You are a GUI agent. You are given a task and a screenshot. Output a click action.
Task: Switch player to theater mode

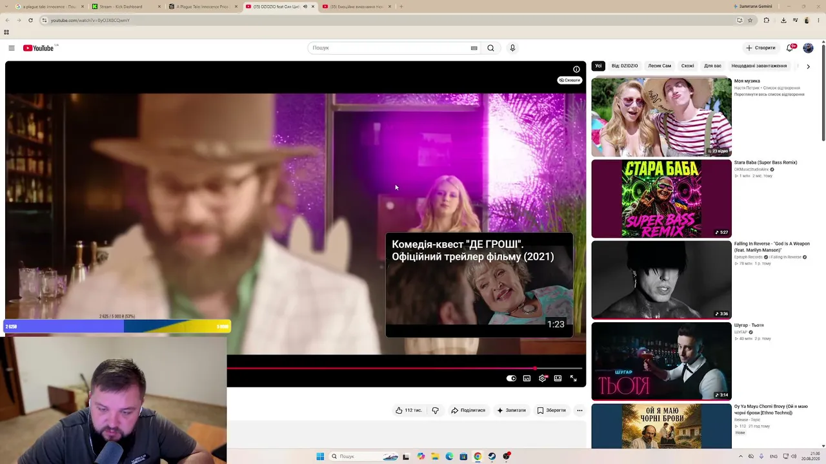[x=558, y=378]
